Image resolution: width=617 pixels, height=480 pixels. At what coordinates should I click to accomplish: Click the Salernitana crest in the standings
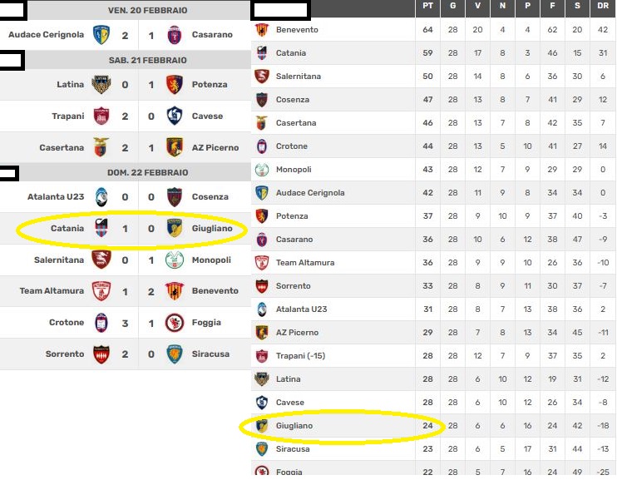pos(262,77)
